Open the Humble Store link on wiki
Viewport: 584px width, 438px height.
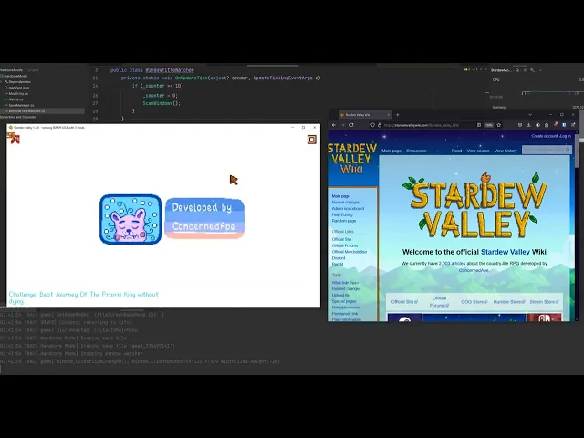click(509, 302)
